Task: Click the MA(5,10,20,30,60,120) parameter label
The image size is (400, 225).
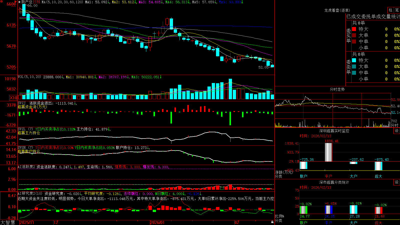Action: point(62,2)
